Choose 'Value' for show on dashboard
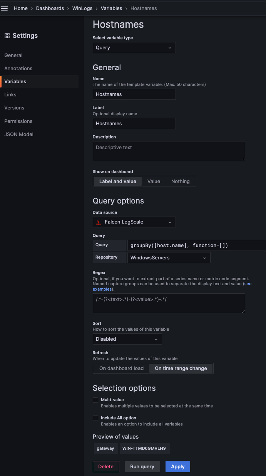 point(154,182)
